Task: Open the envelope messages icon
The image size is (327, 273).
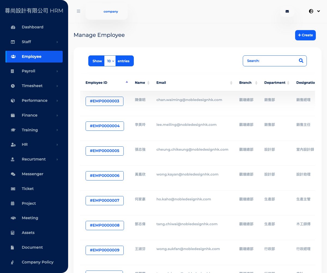Action: point(287,11)
